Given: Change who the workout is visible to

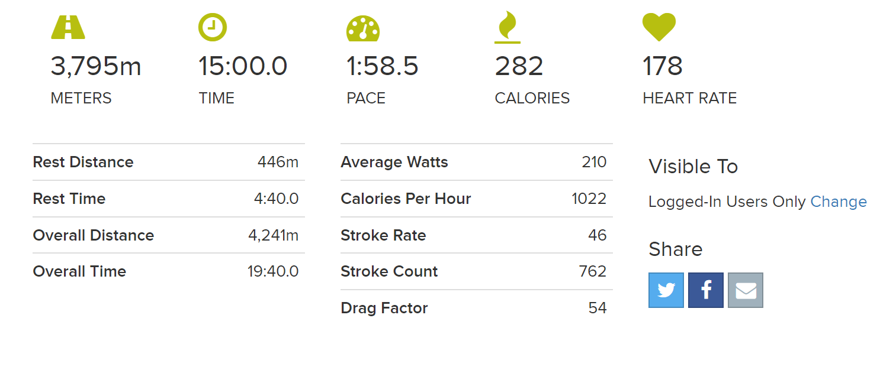Looking at the screenshot, I should point(839,202).
